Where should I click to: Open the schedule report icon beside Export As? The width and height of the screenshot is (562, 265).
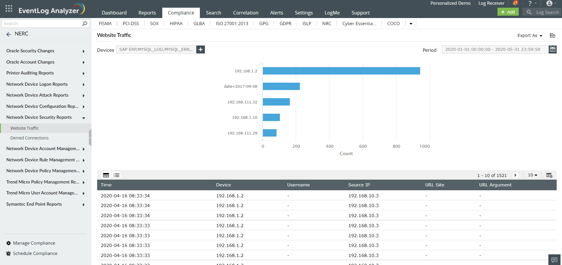pos(552,35)
